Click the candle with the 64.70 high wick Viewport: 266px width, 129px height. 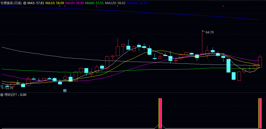point(202,54)
